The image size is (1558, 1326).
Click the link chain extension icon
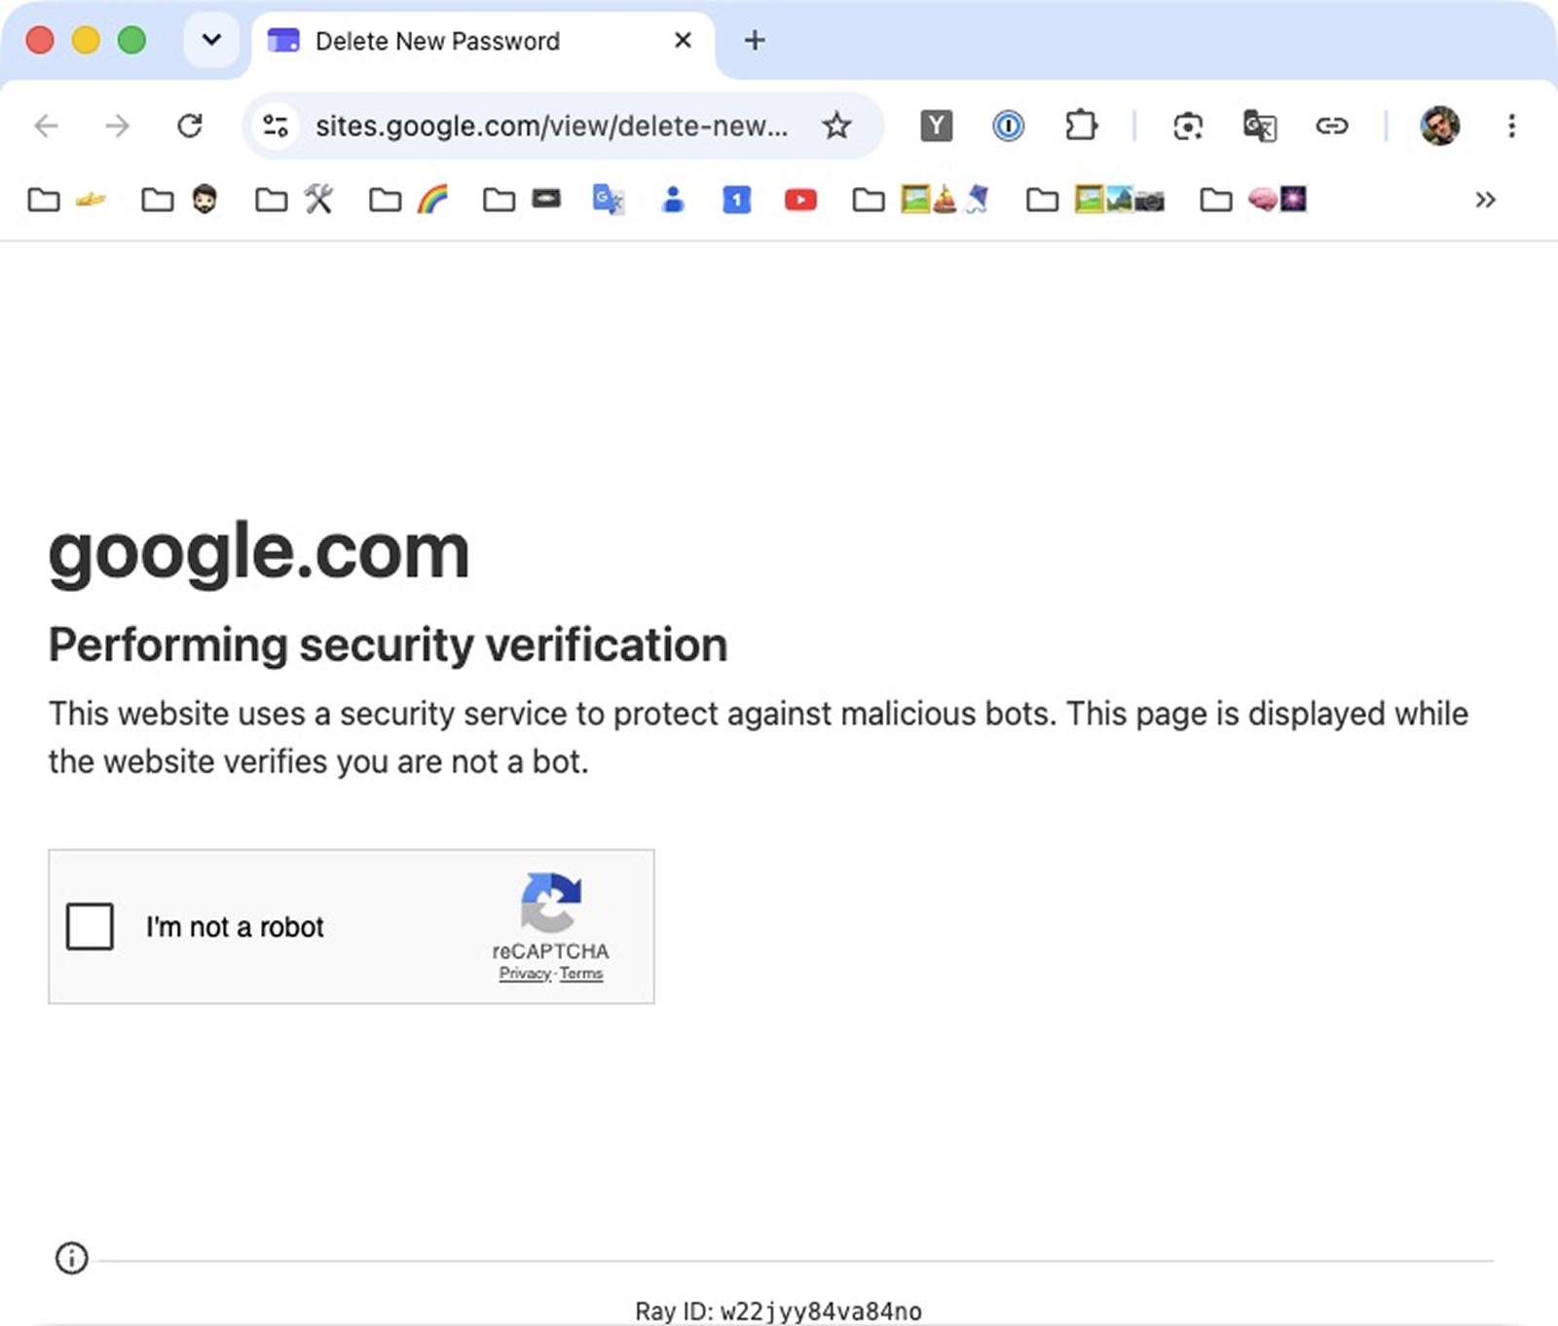(x=1331, y=126)
